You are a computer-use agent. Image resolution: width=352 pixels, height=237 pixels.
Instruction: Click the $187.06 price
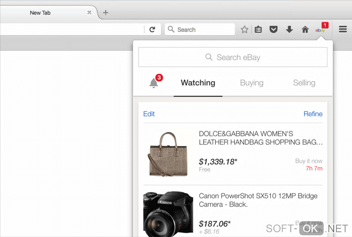coord(215,224)
